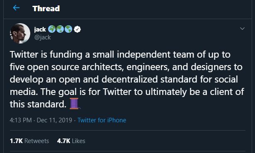Click the word Likes label
Image resolution: width=255 pixels, height=153 pixels.
coord(78,141)
